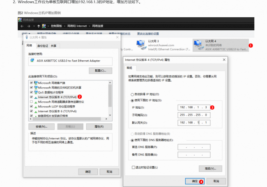Click the control panel icon in address bar

(x=44, y=26)
